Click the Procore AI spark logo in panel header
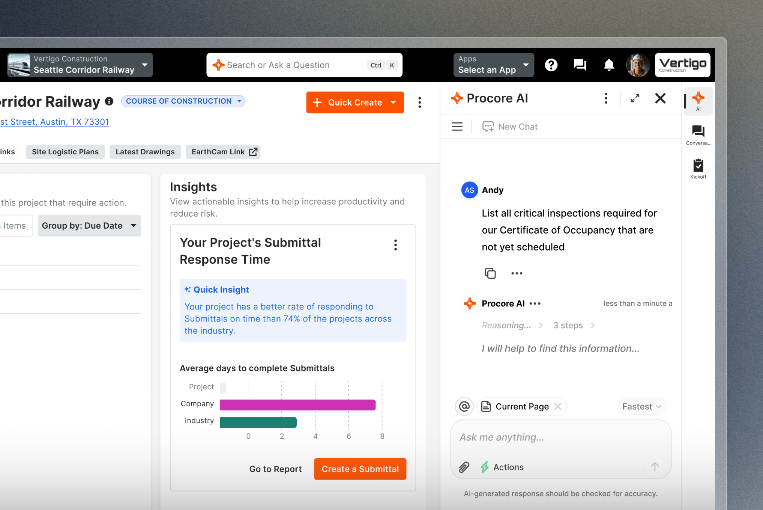 [457, 98]
